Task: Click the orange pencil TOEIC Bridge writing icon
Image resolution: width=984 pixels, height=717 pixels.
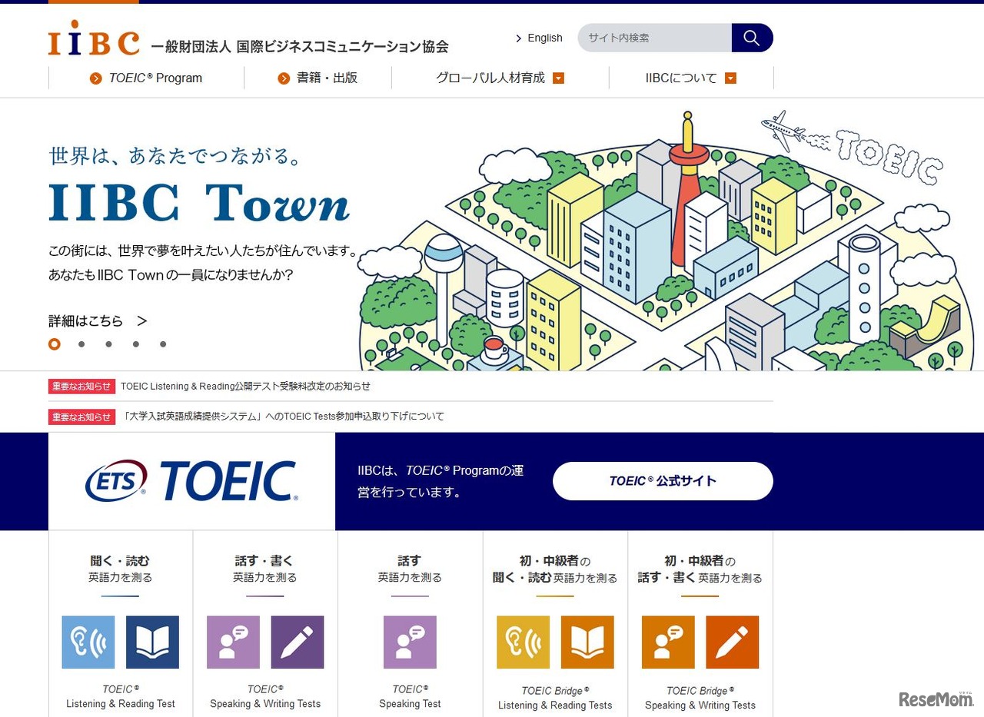Action: tap(732, 642)
